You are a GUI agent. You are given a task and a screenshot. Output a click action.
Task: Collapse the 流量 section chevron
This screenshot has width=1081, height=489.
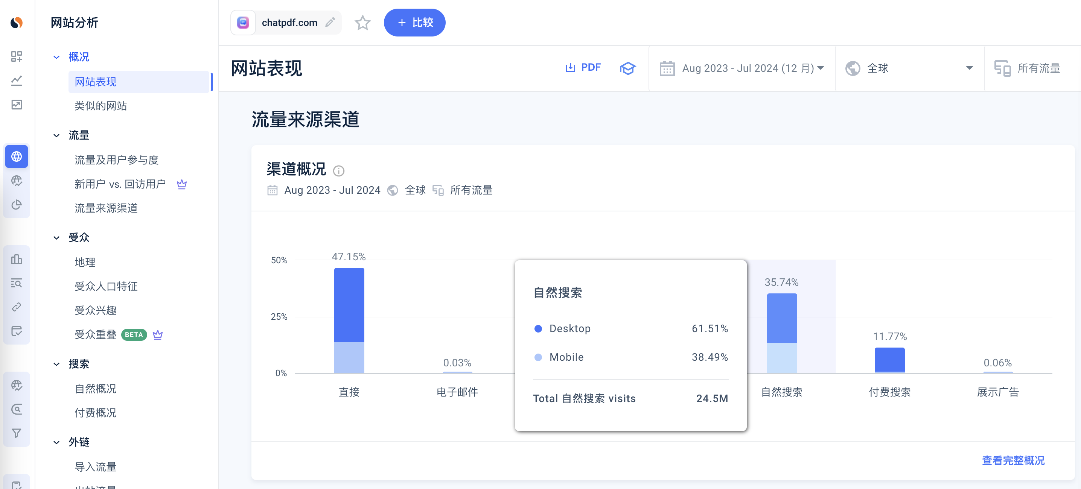click(56, 135)
